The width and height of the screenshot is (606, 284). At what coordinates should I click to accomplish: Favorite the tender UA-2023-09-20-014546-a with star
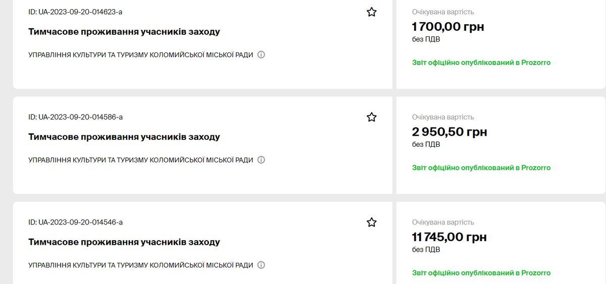(372, 222)
